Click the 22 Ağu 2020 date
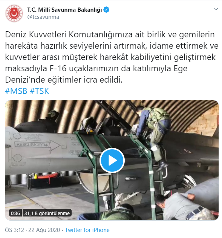Viewport: 222px width, 238px height. [x=44, y=230]
